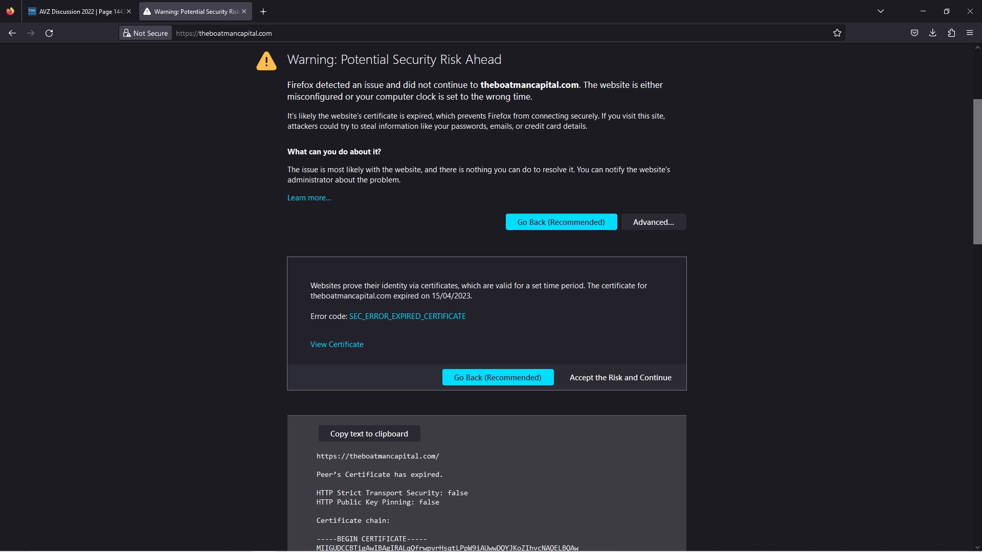This screenshot has height=552, width=982.
Task: Open the Extensions puzzle icon
Action: (951, 33)
